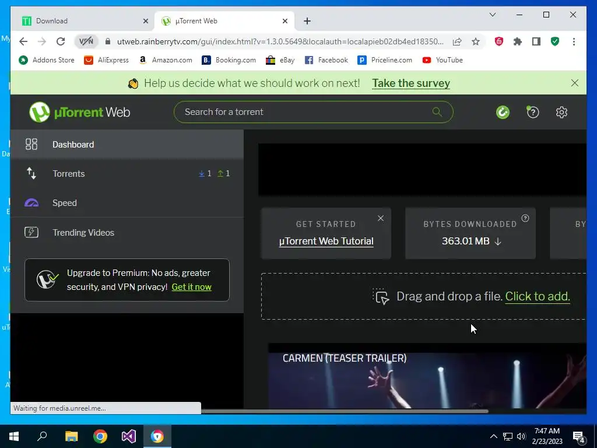This screenshot has width=597, height=448.
Task: Open the Addons Store bookmark
Action: pos(47,60)
